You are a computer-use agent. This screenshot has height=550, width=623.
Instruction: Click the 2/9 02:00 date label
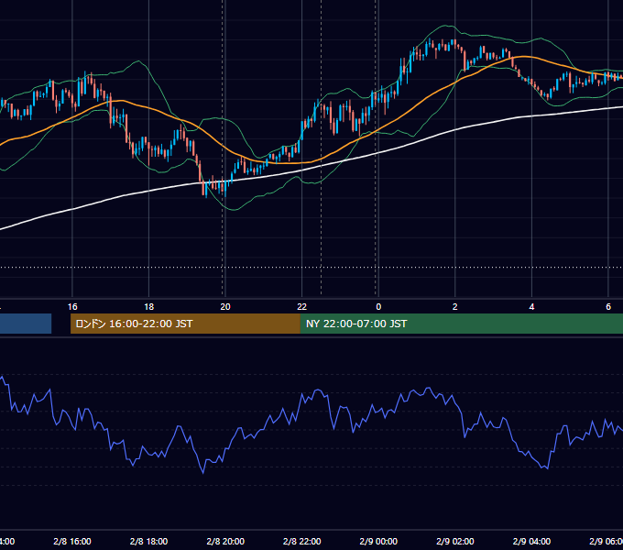coord(455,541)
